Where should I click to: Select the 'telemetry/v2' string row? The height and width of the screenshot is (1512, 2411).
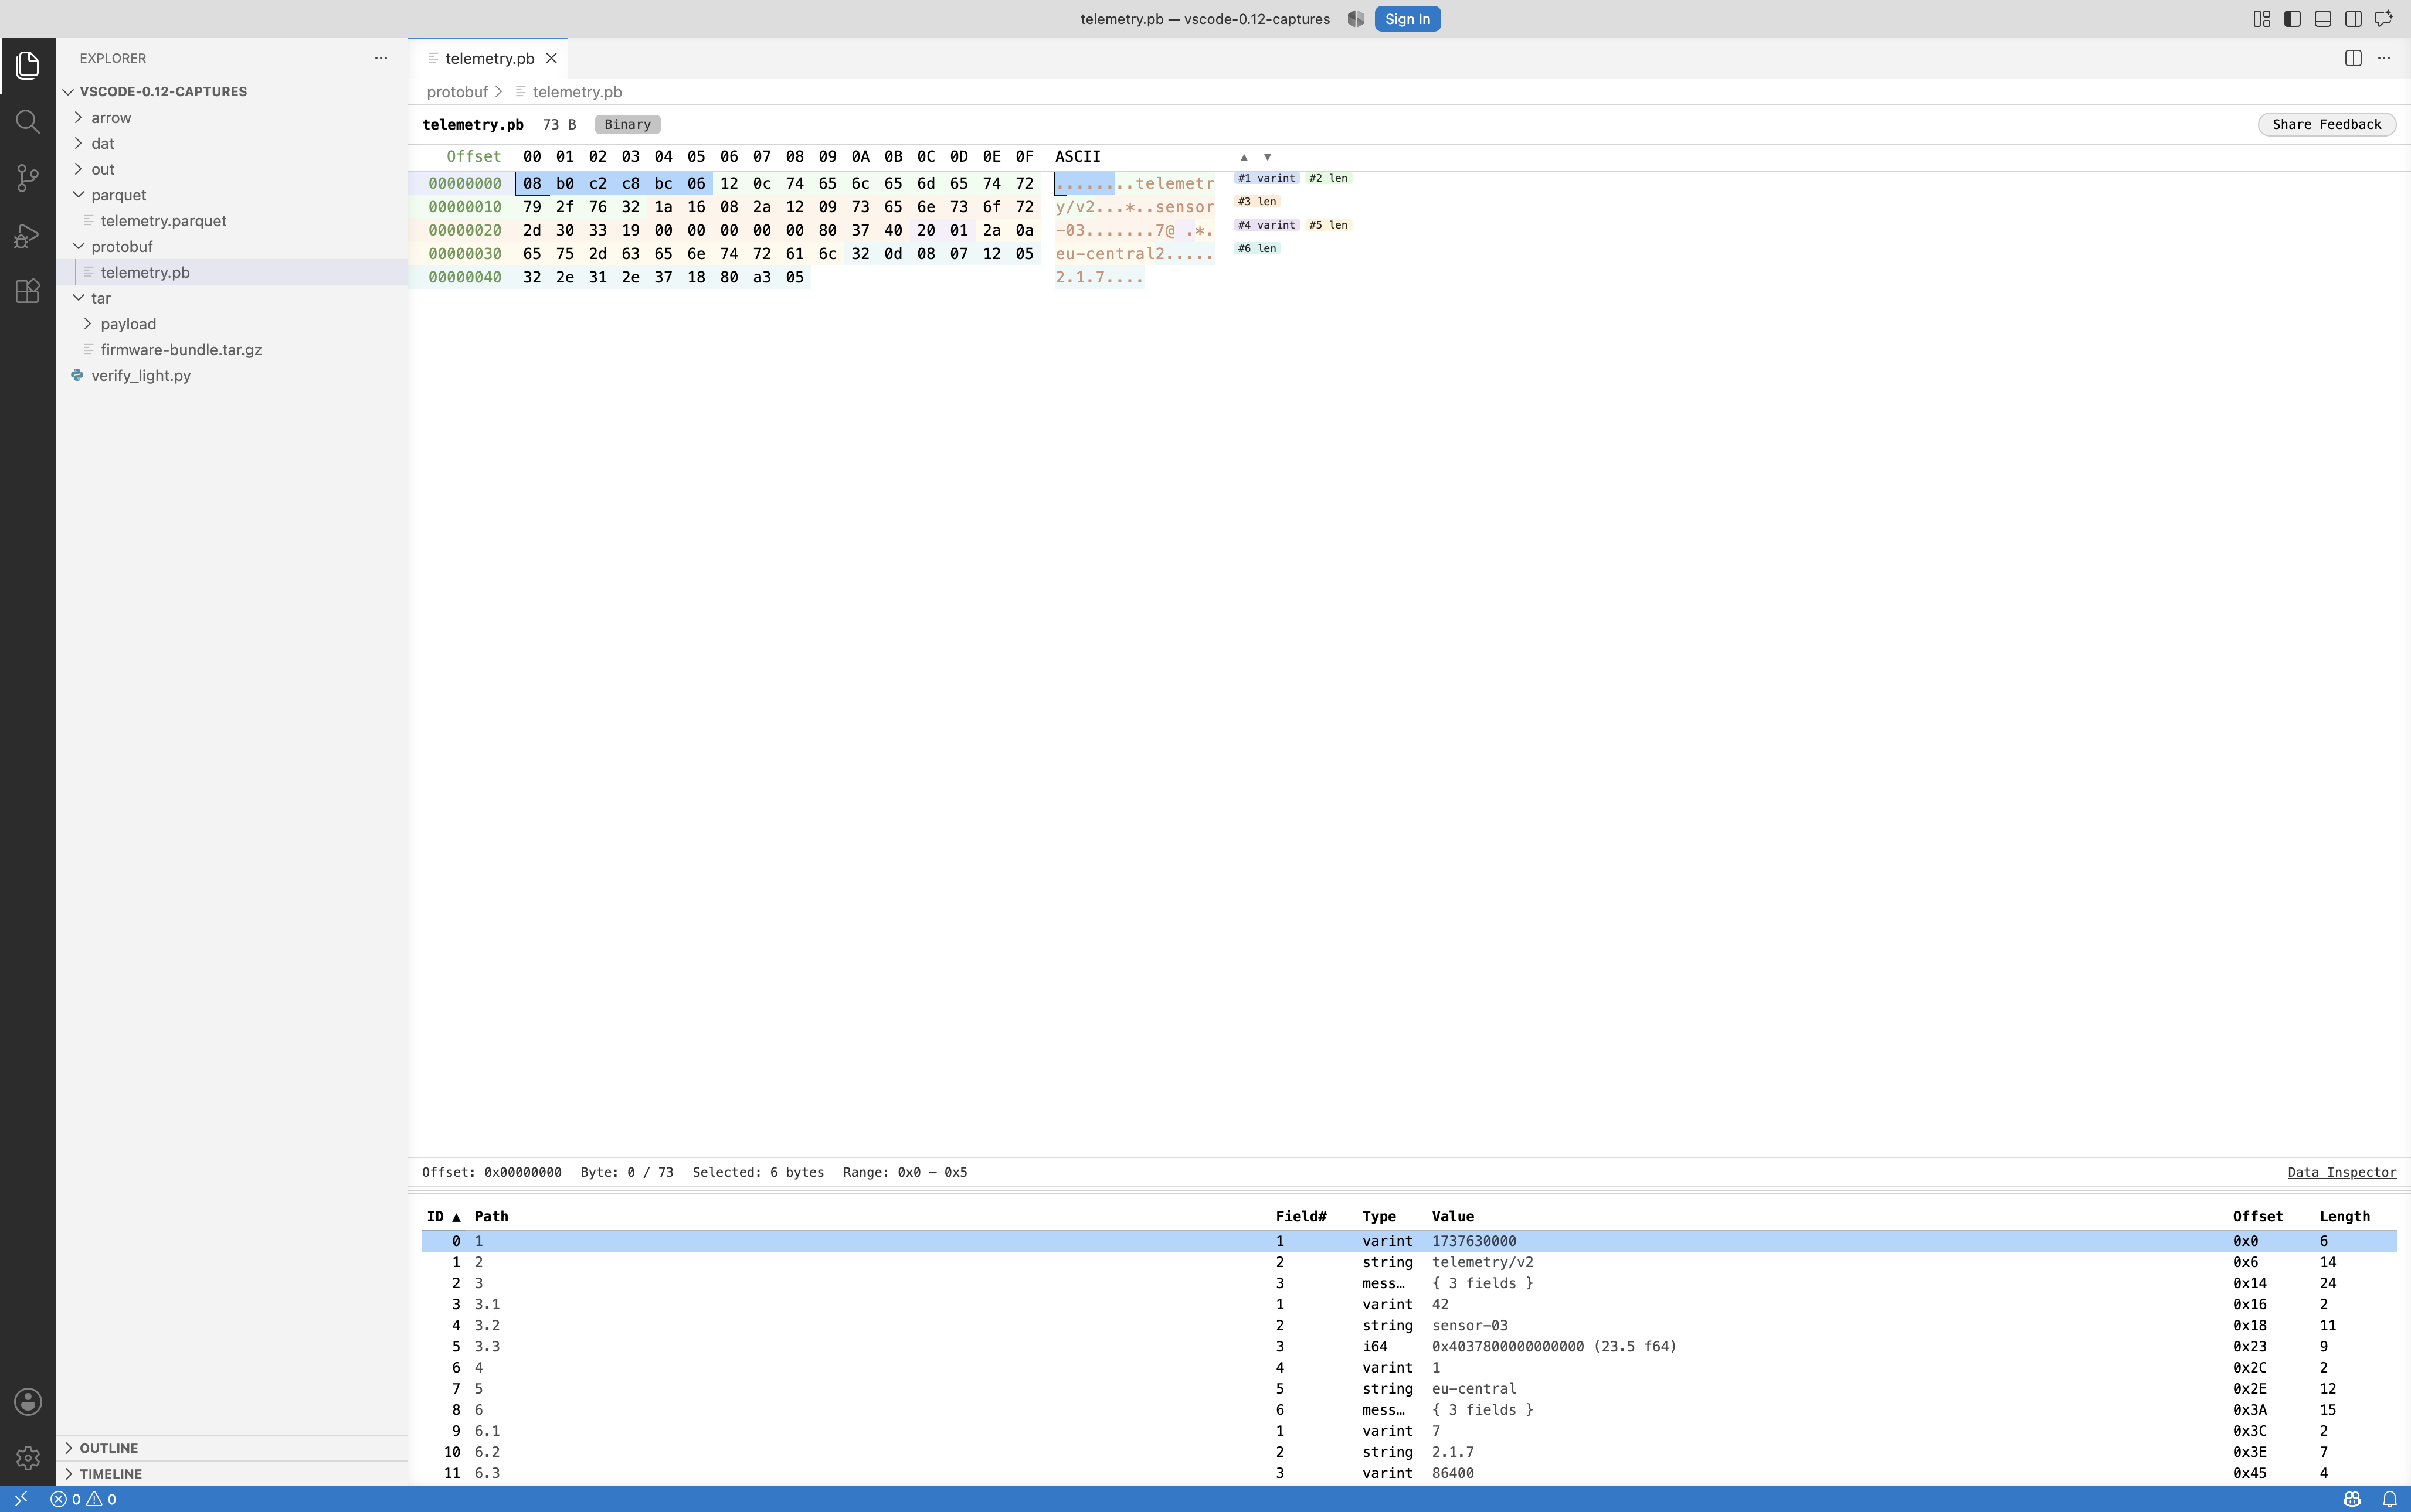pos(1408,1262)
